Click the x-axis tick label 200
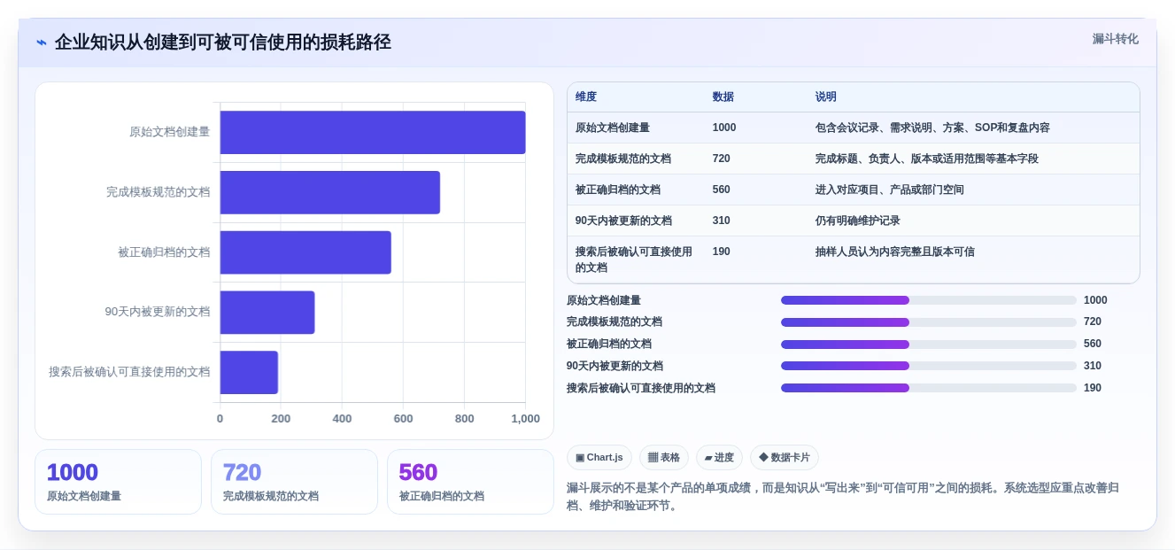 [x=281, y=419]
